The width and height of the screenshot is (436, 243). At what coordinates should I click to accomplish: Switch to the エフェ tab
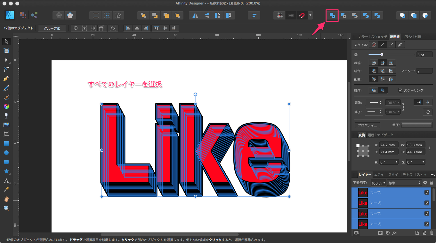coord(379,175)
